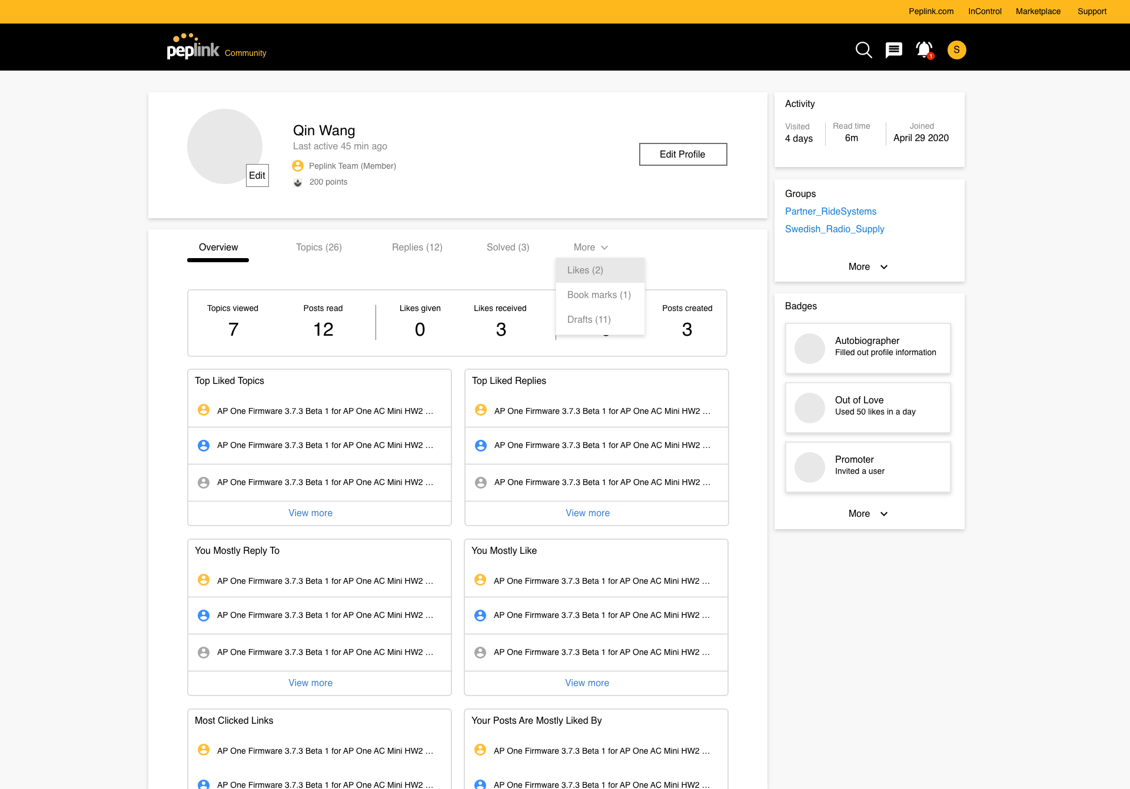The image size is (1130, 789).
Task: Click the 200 points medal icon
Action: point(298,182)
